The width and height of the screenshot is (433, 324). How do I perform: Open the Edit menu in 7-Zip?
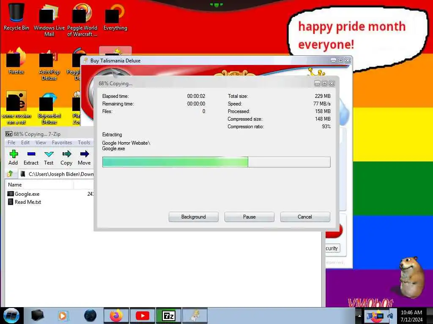coord(25,143)
